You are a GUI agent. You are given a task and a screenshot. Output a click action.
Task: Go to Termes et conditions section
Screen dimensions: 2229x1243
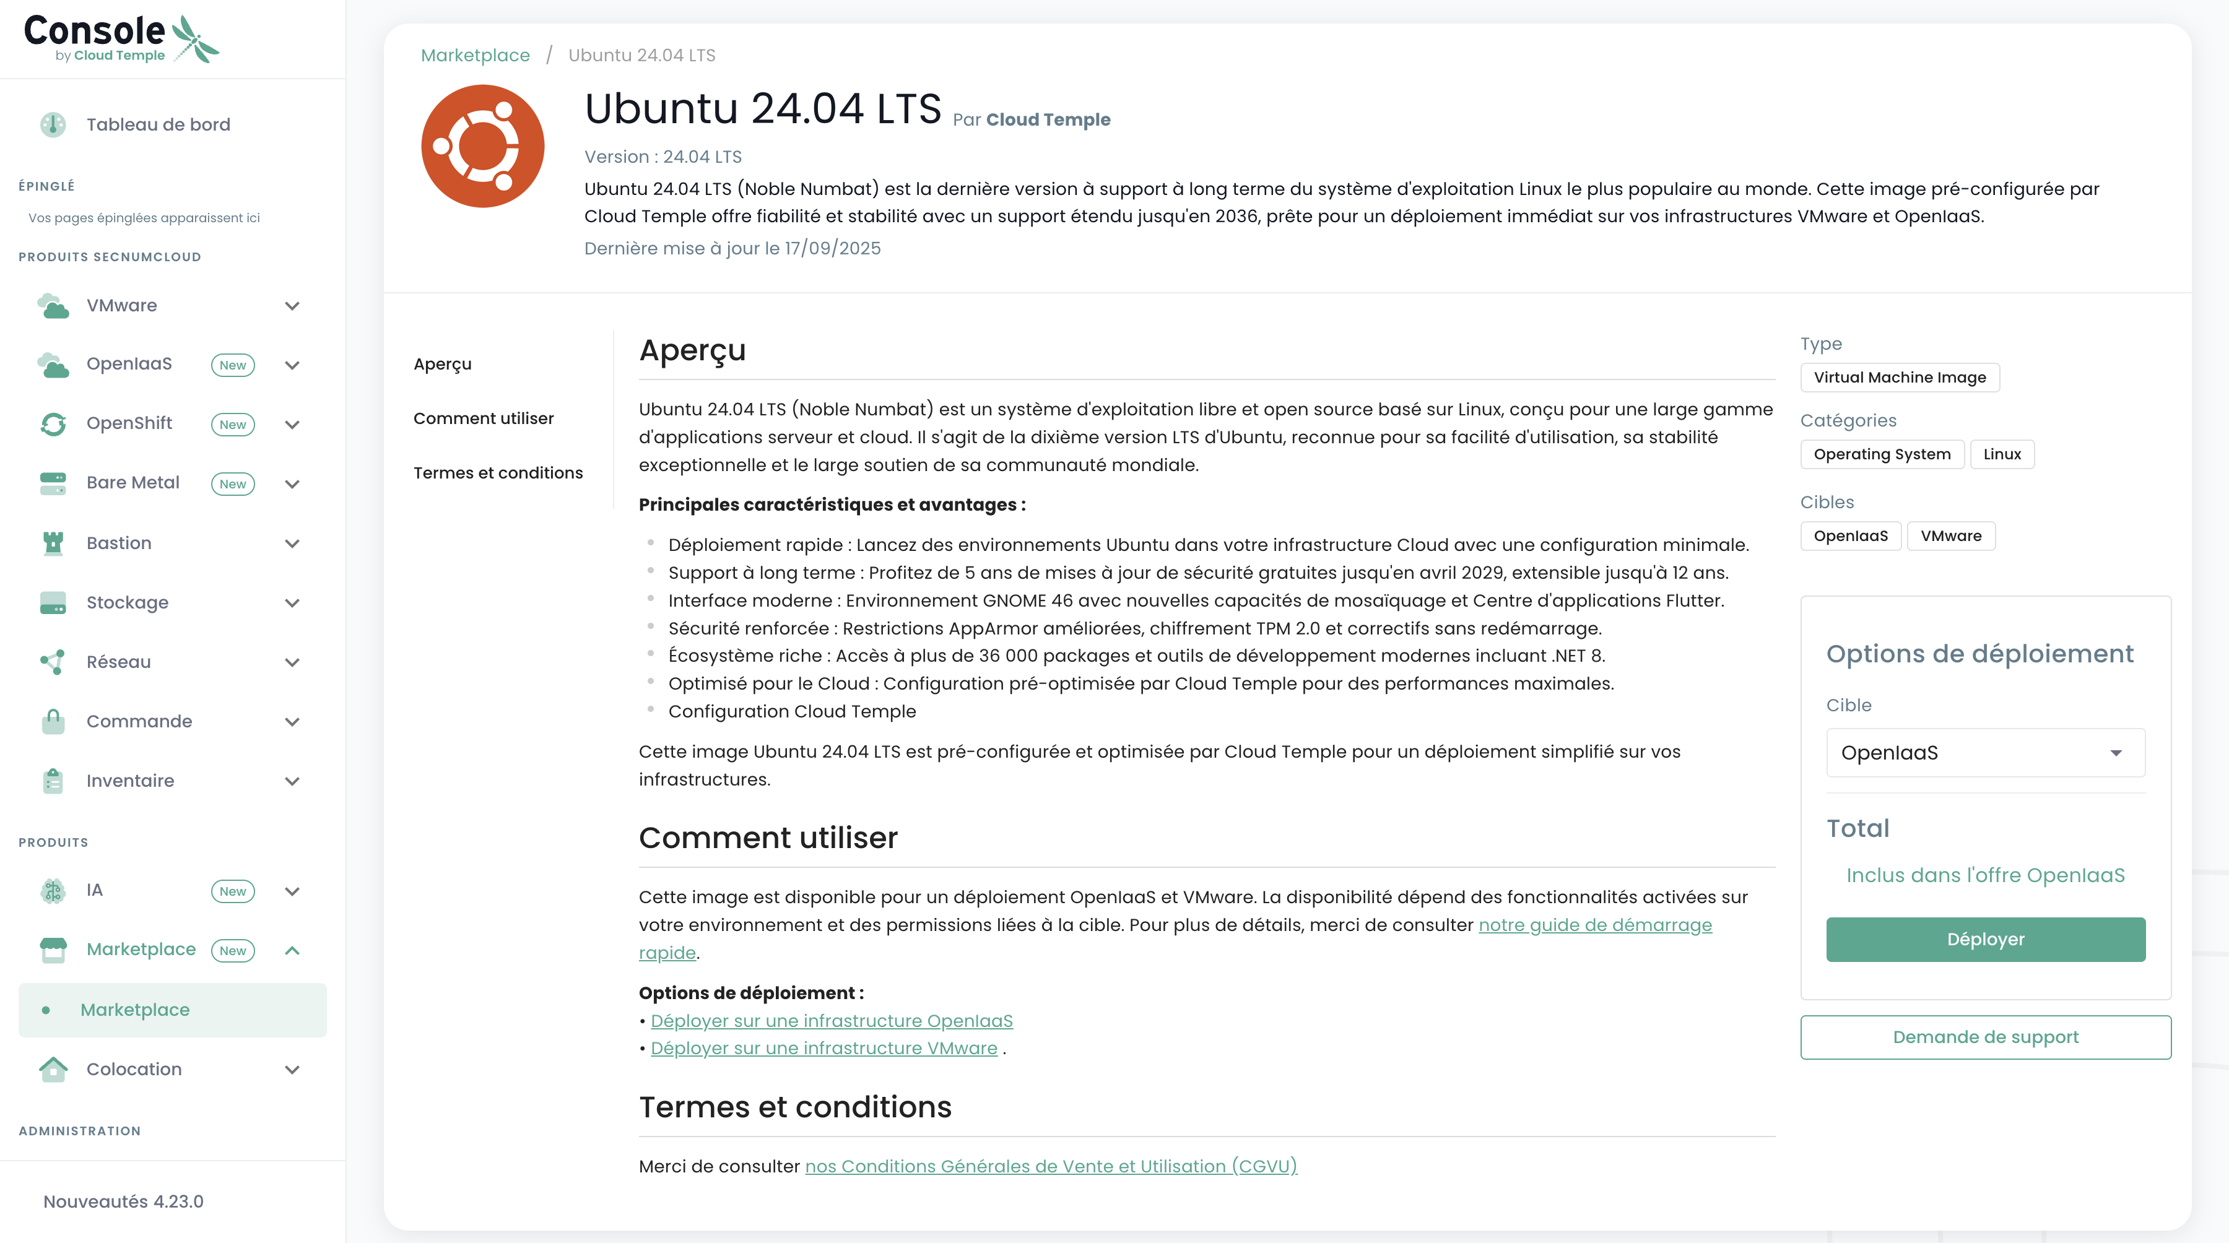[x=498, y=473]
